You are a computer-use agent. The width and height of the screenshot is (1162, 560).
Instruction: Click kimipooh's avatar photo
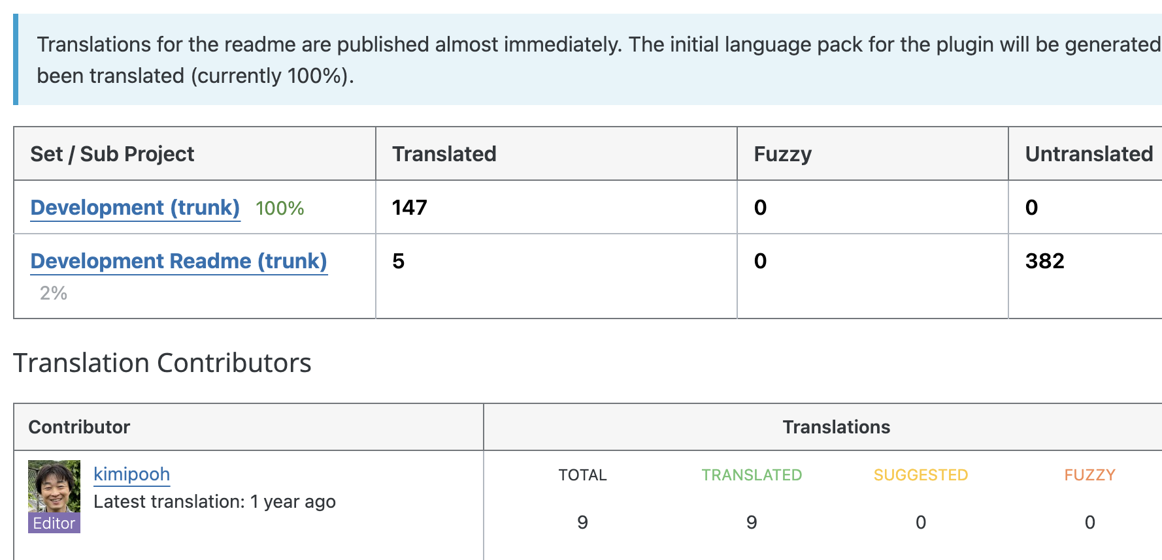click(x=54, y=487)
